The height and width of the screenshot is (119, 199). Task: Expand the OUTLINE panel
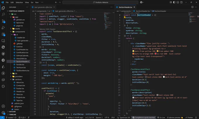18,111
